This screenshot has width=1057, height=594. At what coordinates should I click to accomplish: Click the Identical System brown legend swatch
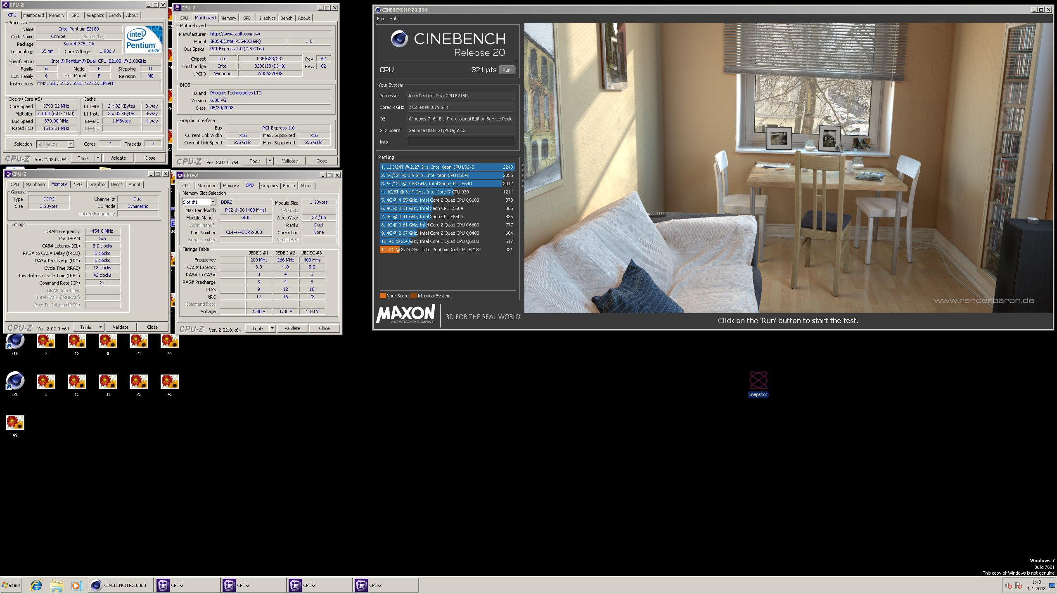tap(413, 296)
